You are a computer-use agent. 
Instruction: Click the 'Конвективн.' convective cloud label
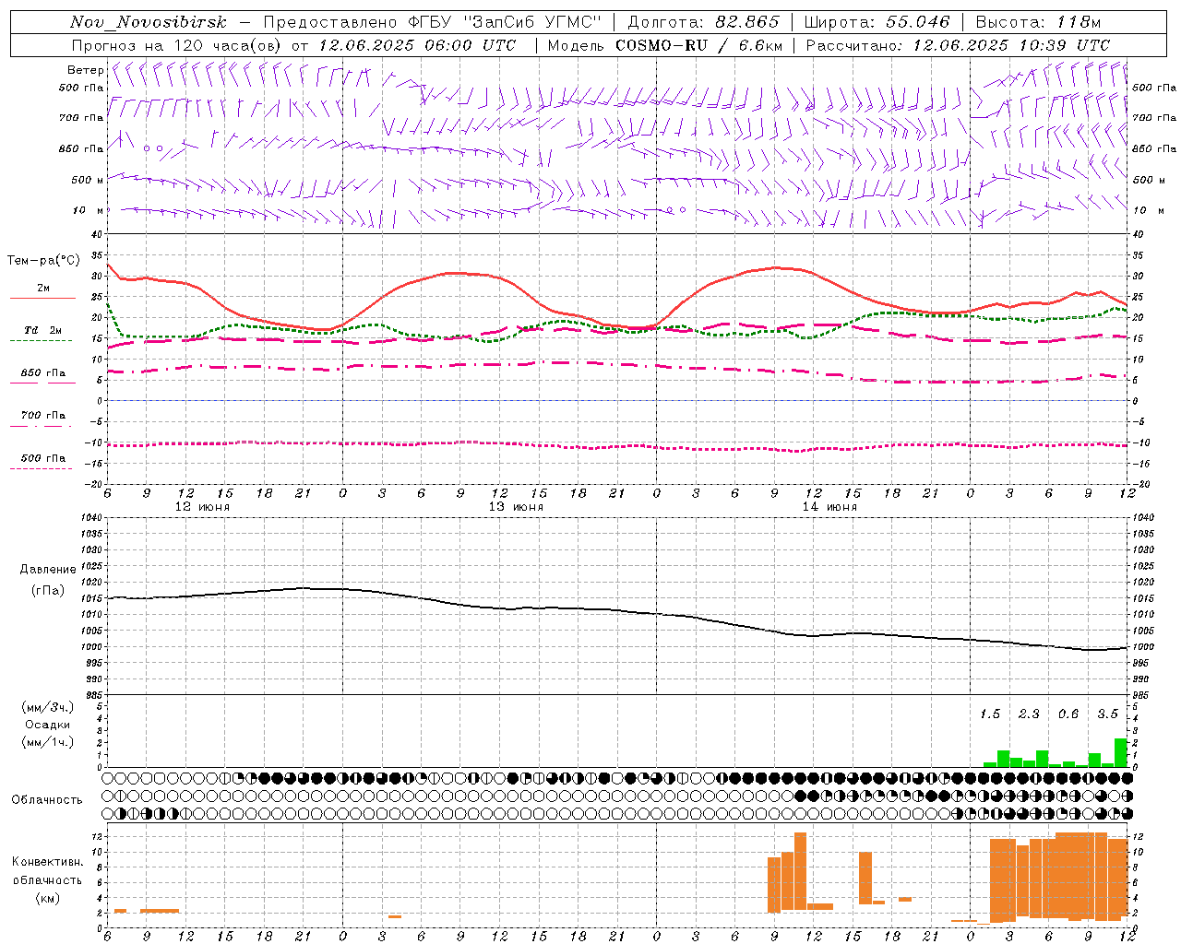pyautogui.click(x=47, y=862)
